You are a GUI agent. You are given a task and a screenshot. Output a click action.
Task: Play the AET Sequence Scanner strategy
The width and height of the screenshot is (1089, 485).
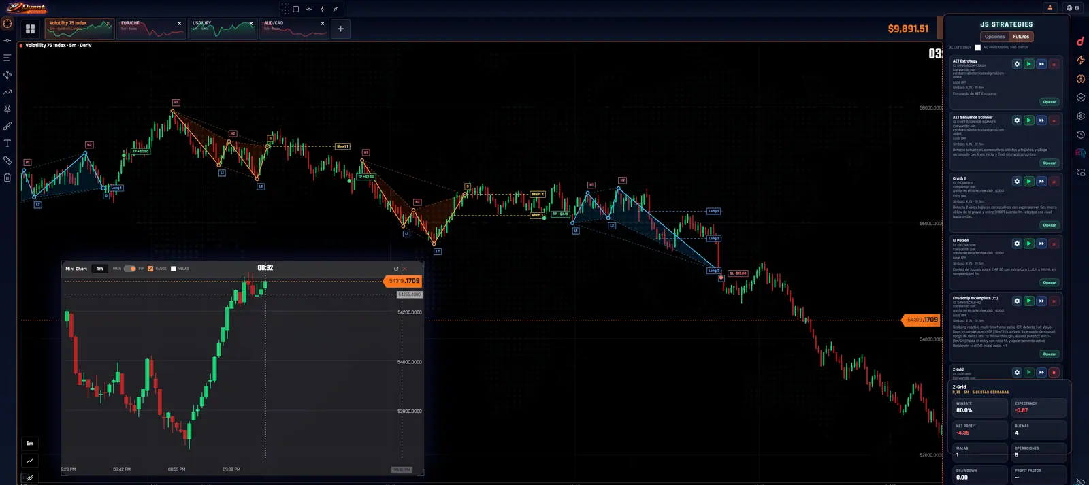point(1029,120)
